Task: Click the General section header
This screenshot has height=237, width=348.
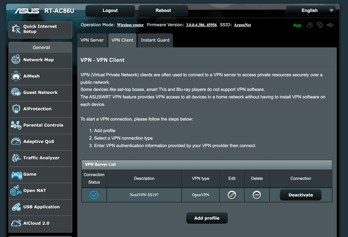Action: [41, 47]
